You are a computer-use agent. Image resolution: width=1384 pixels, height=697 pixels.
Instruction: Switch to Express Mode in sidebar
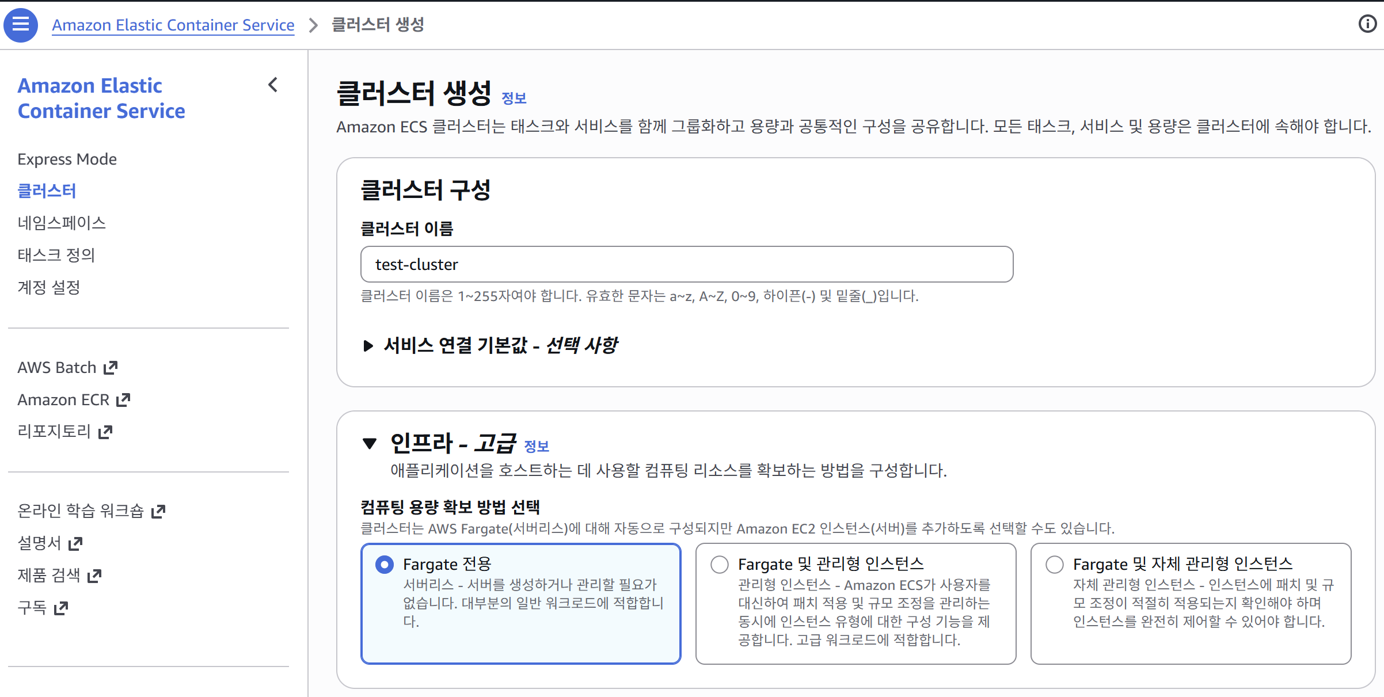[x=67, y=159]
